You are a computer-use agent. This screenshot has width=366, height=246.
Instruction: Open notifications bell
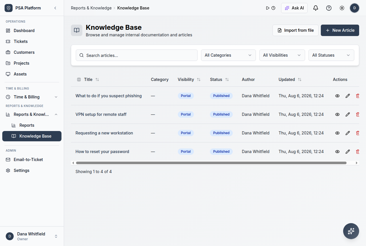click(316, 8)
